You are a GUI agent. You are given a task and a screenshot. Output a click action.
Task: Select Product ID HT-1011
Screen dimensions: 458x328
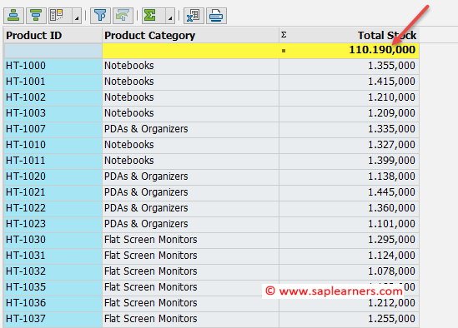pyautogui.click(x=53, y=161)
